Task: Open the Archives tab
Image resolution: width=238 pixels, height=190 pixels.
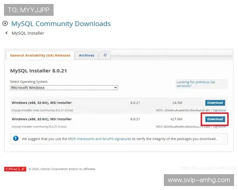Action: (86, 55)
